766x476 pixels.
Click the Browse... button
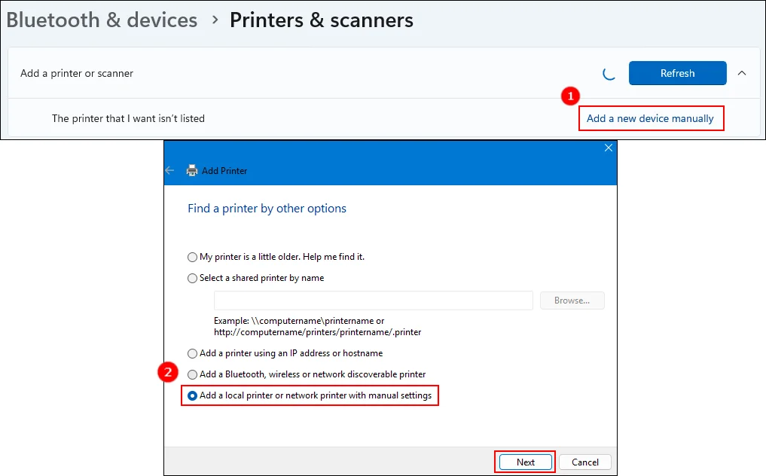tap(572, 301)
